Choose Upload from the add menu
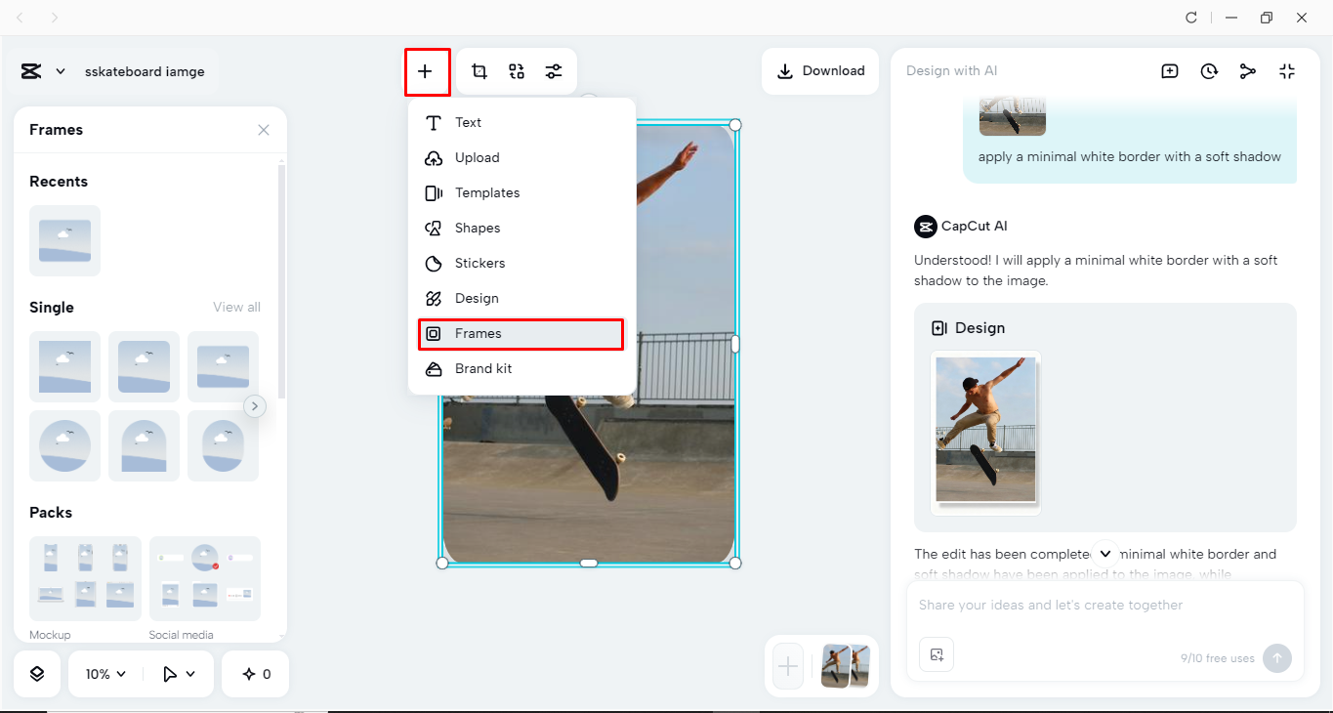Screen dimensions: 1333x713 pyautogui.click(x=521, y=157)
